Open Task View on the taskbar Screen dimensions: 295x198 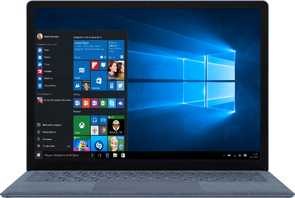(99, 155)
